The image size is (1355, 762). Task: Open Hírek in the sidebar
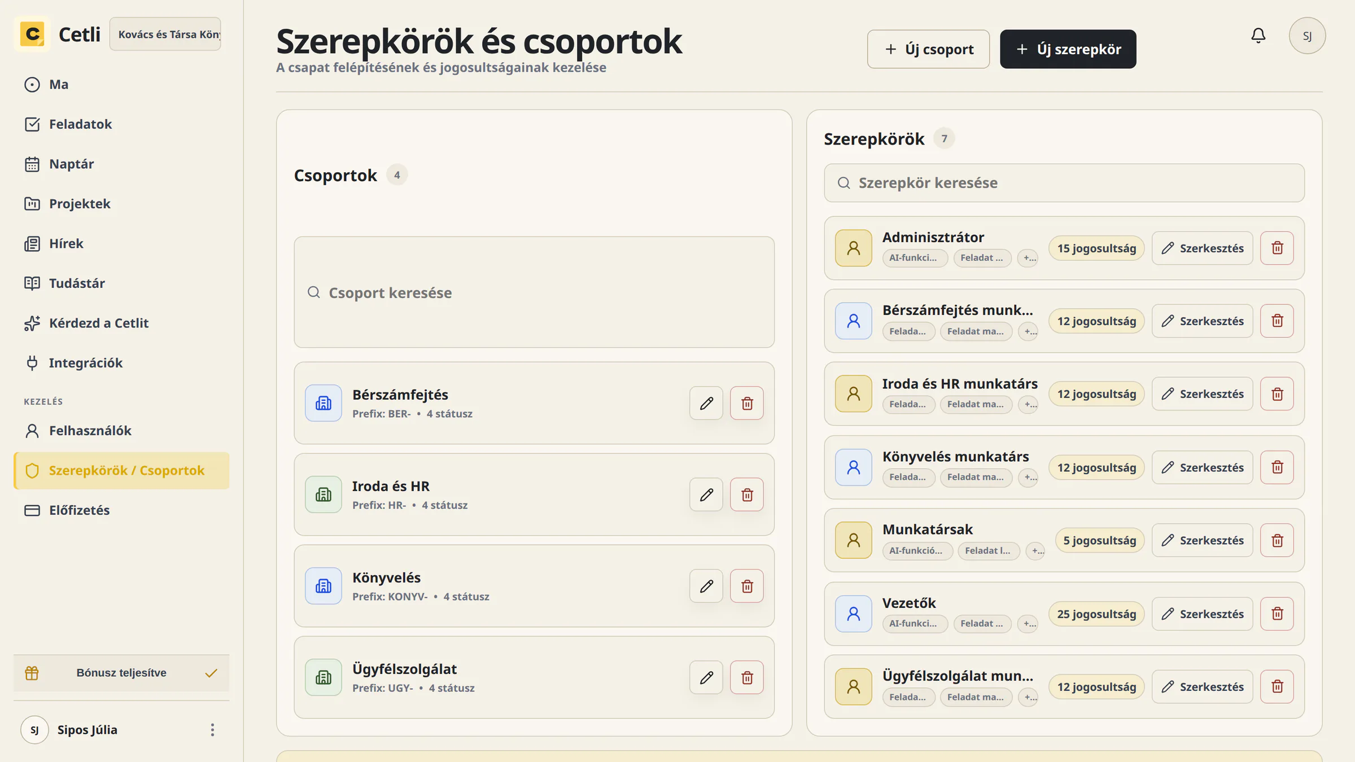pyautogui.click(x=121, y=243)
